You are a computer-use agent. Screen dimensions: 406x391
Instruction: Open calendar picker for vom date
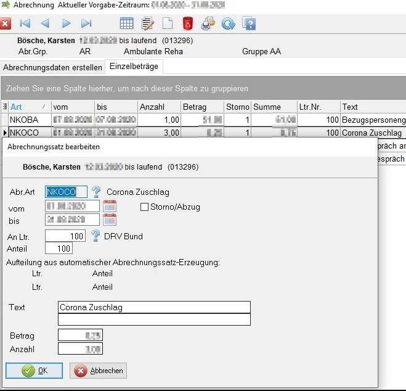110,207
